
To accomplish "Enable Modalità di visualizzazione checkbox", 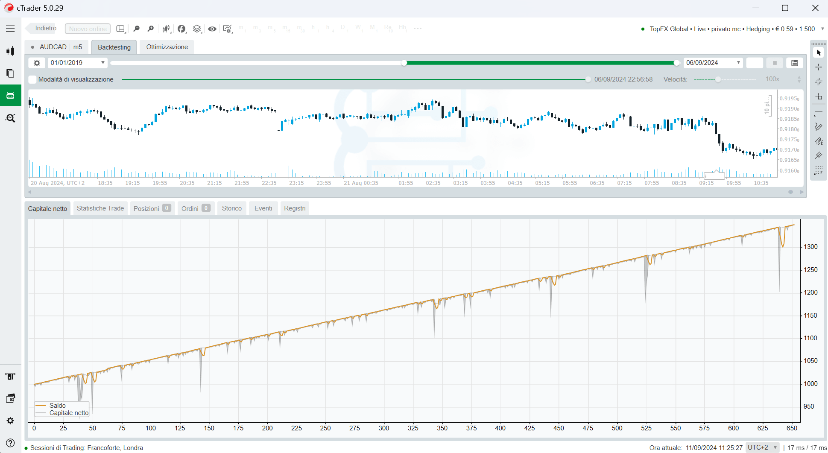I will 32,79.
